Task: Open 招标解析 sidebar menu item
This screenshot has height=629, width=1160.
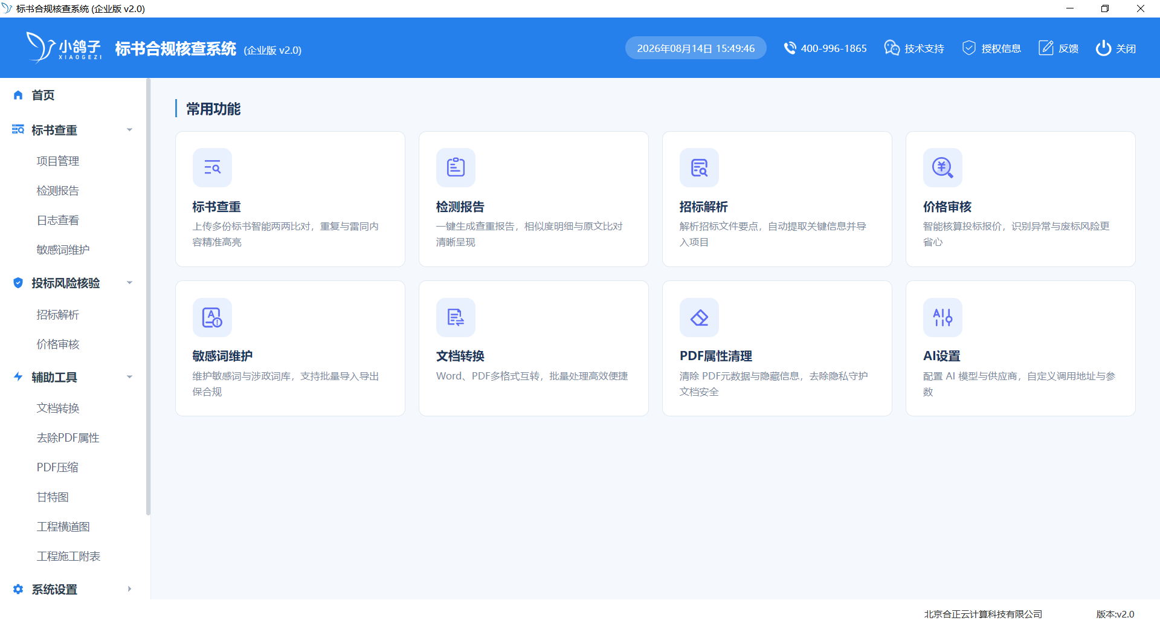Action: point(58,314)
